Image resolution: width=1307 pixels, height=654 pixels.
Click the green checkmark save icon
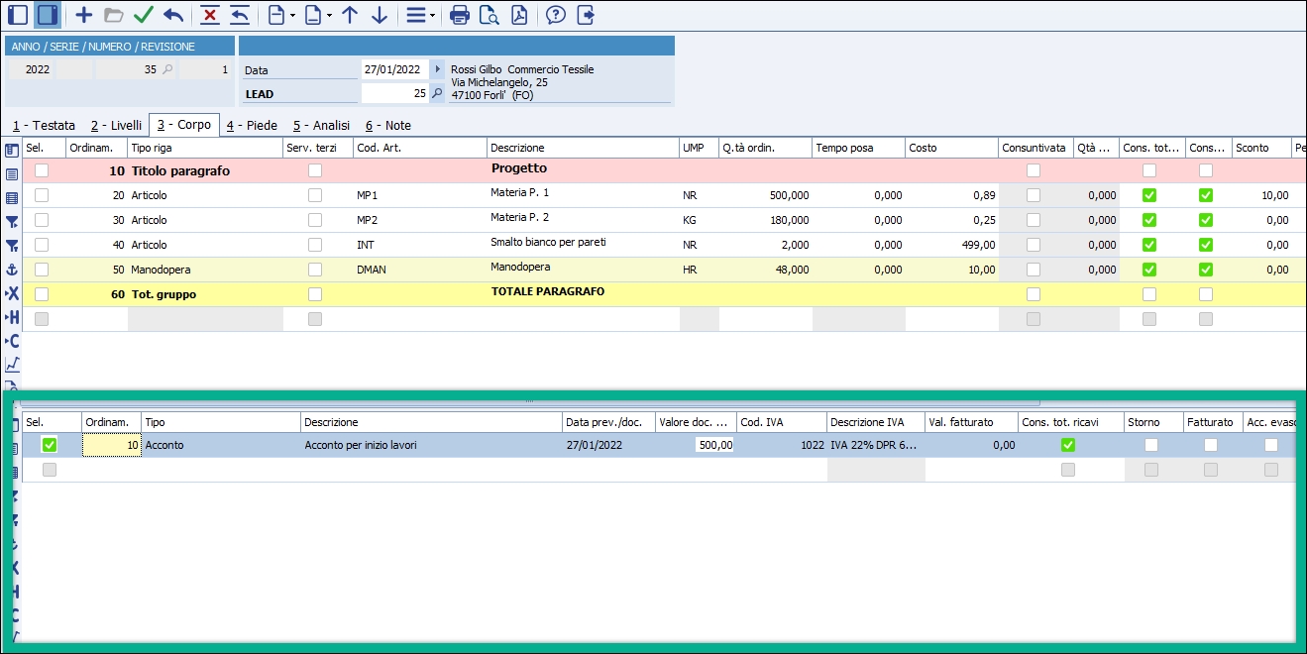[x=144, y=15]
